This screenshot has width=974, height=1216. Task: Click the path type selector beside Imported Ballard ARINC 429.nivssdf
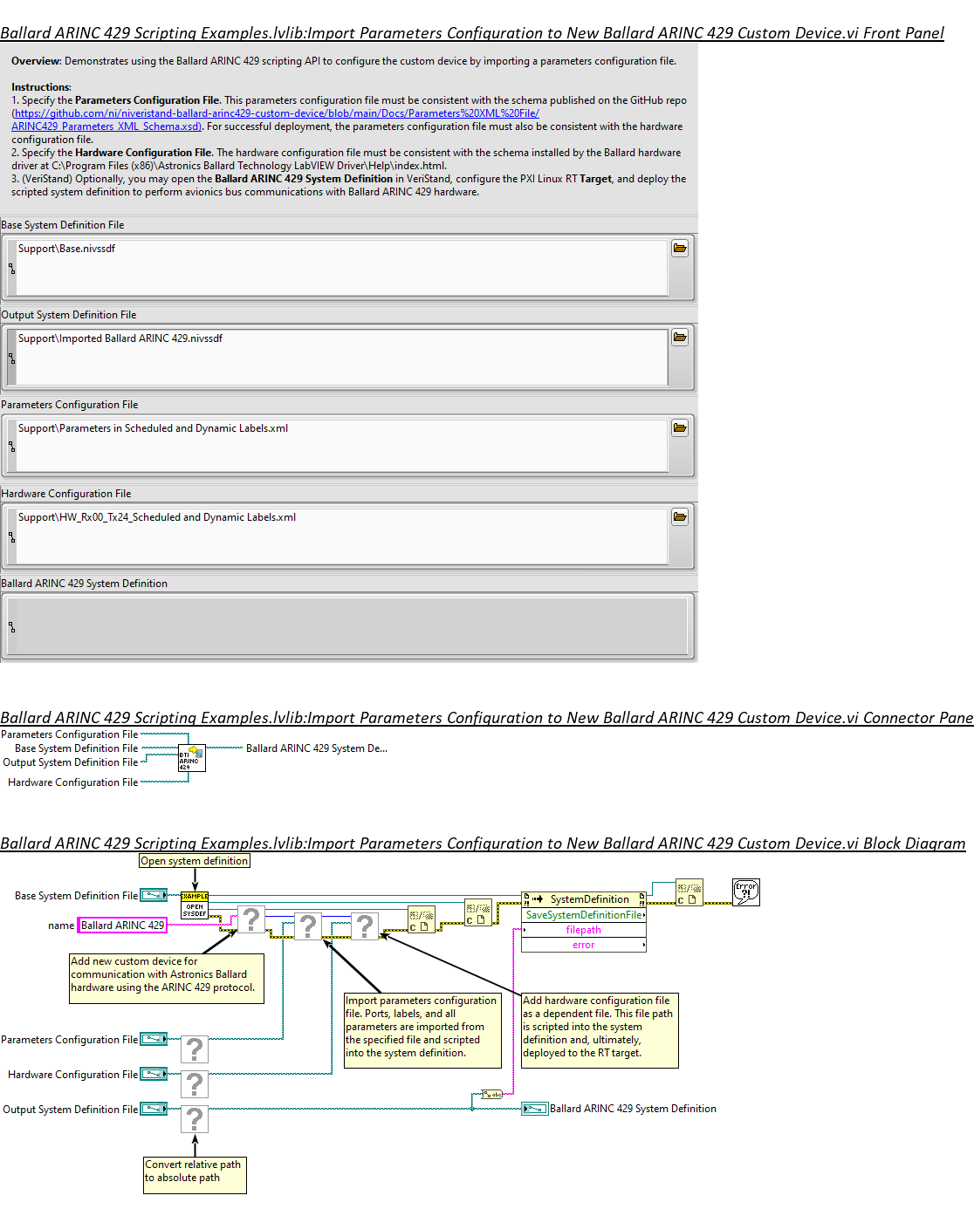pos(12,359)
